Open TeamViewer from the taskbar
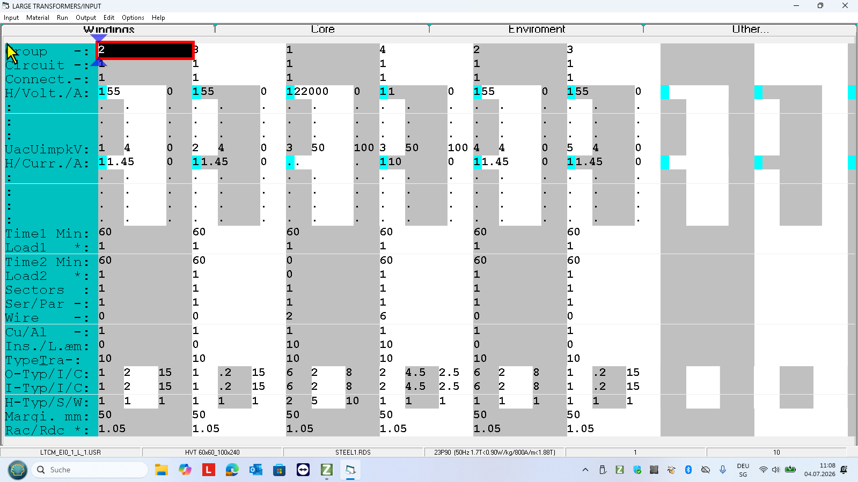The height and width of the screenshot is (482, 858). click(303, 470)
